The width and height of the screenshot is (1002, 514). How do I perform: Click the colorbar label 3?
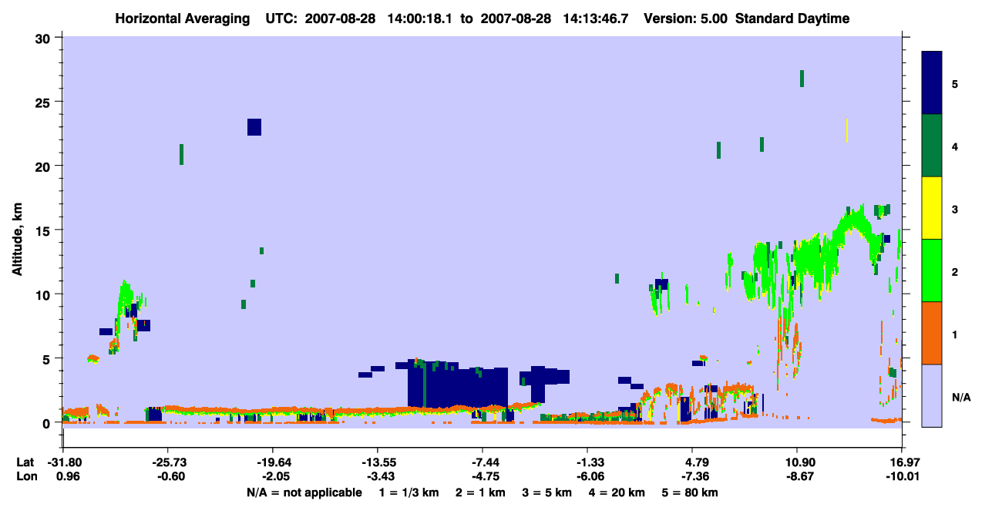(955, 208)
